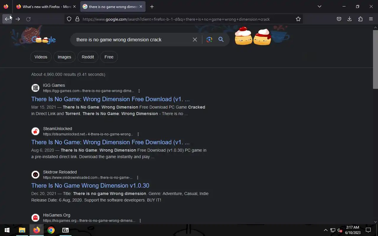Image resolution: width=378 pixels, height=236 pixels.
Task: Open more options for IGG Games result
Action: coord(139,91)
